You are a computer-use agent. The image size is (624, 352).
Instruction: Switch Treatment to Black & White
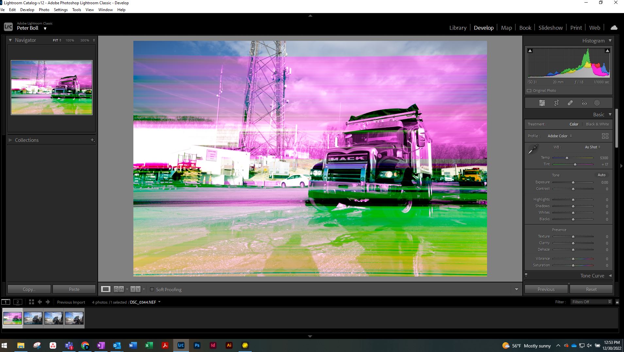click(597, 124)
